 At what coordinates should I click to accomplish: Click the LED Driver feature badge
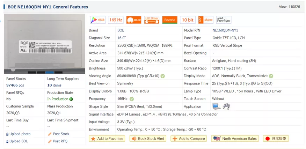click(x=152, y=20)
